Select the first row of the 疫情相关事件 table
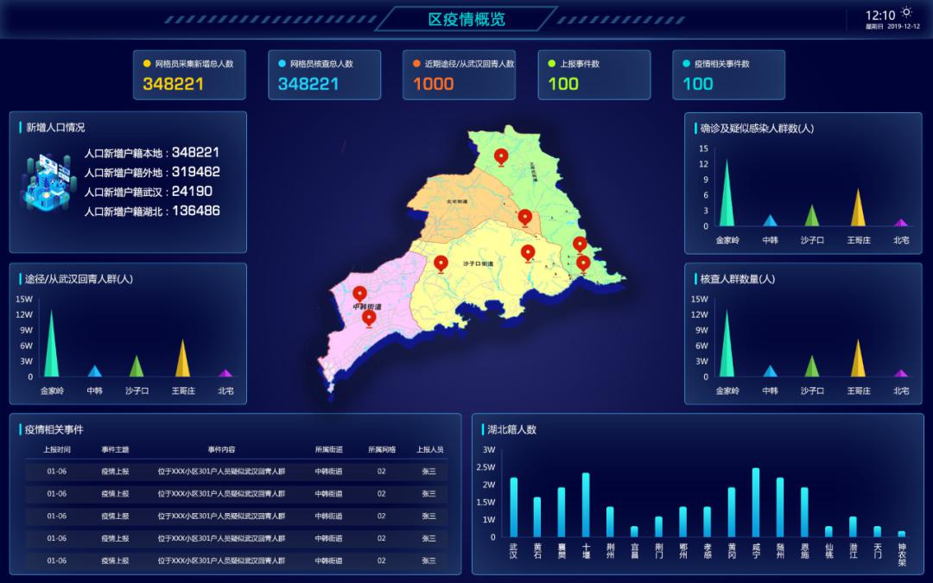Screen dimensions: 933x583 [235, 472]
